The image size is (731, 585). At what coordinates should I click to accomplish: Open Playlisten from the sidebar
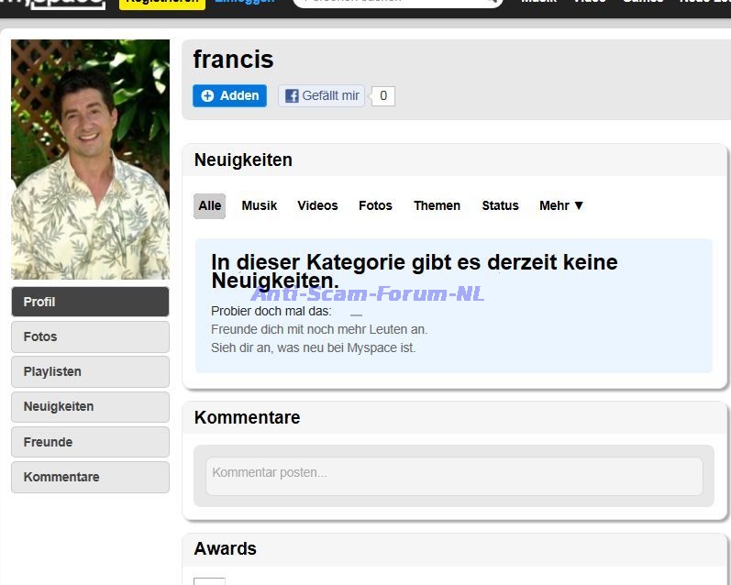coord(90,371)
